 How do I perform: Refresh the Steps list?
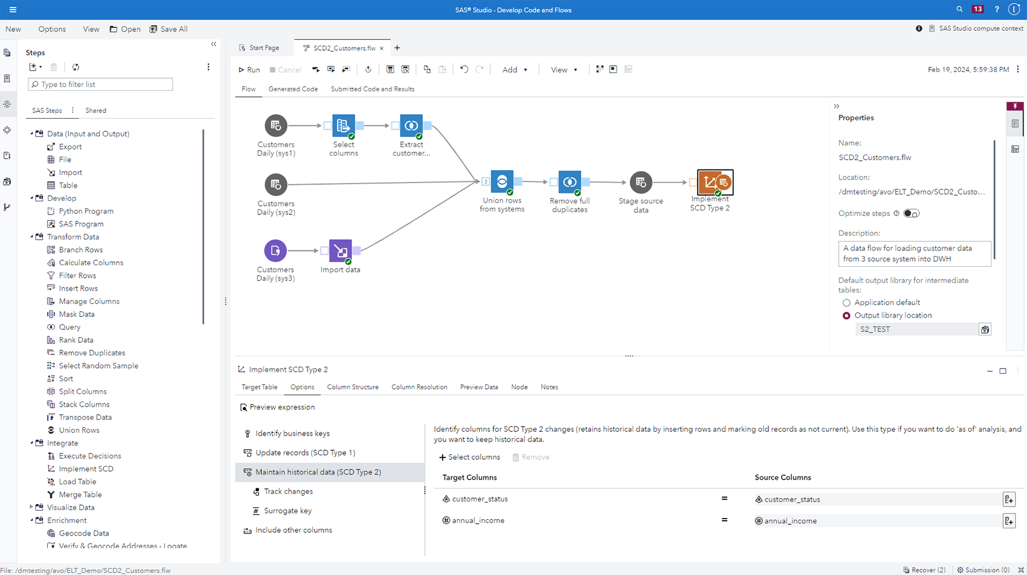[75, 67]
